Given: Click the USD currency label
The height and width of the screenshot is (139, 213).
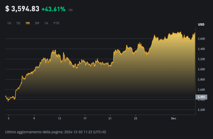Looking at the screenshot, I should pyautogui.click(x=201, y=24).
